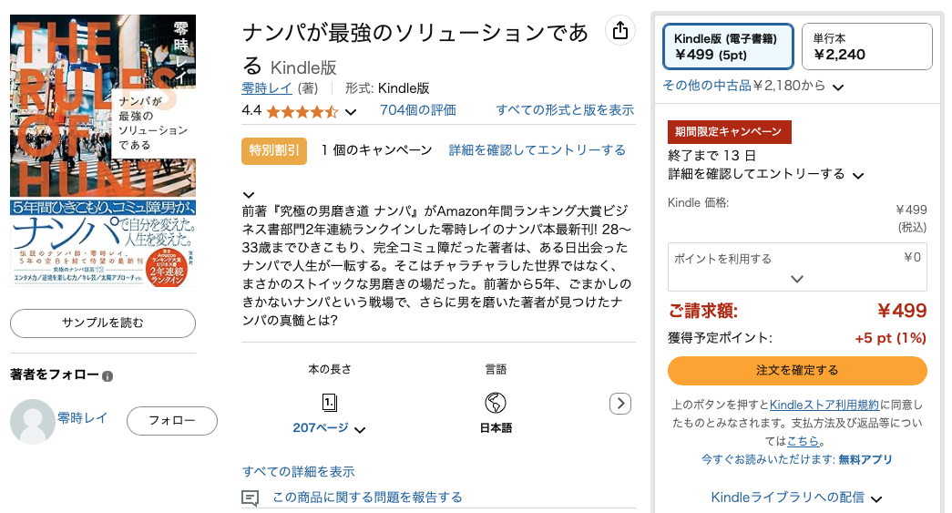Click the right arrow carousel button
The image size is (952, 513).
coord(619,403)
